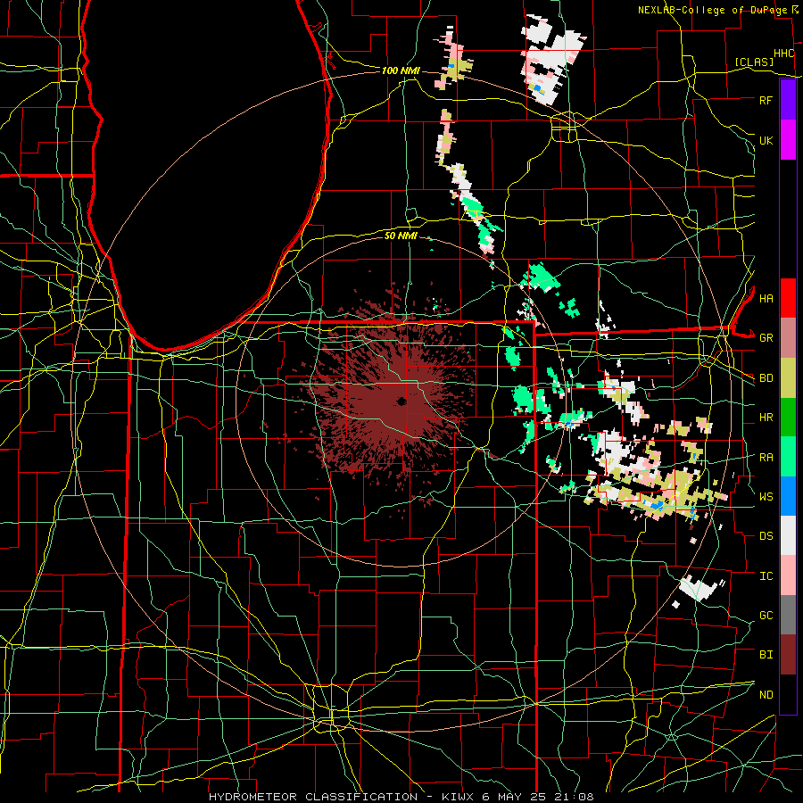Select the light pink IC legend swatch
The width and height of the screenshot is (803, 803).
pos(788,575)
